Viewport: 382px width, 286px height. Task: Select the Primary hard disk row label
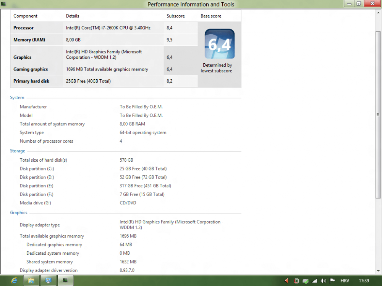click(31, 81)
